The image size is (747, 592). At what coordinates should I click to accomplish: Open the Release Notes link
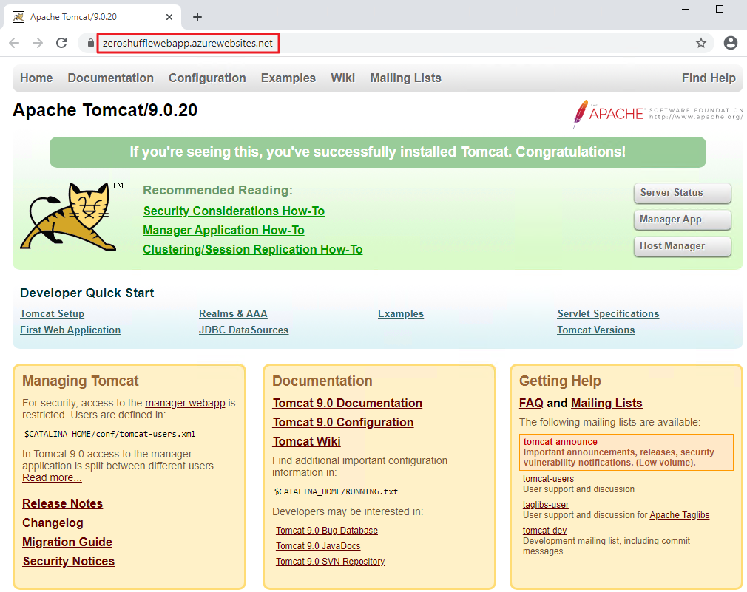point(62,503)
